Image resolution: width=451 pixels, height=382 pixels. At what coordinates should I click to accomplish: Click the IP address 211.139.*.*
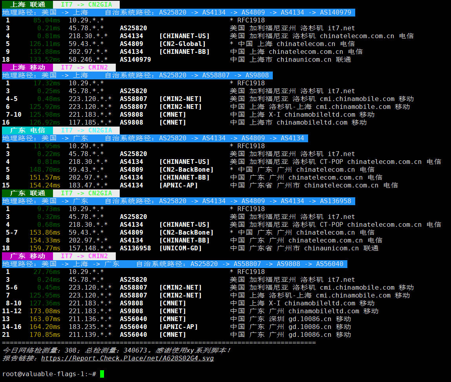[90, 334]
